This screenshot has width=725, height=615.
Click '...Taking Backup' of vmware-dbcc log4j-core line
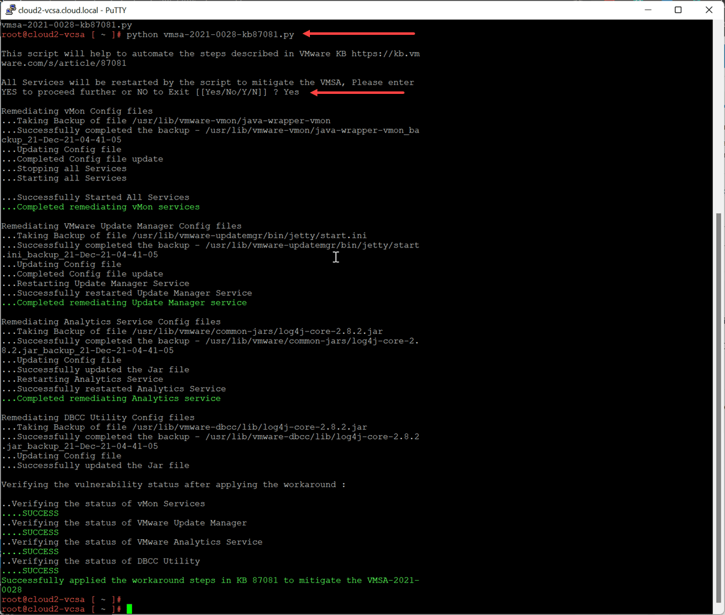pyautogui.click(x=184, y=427)
